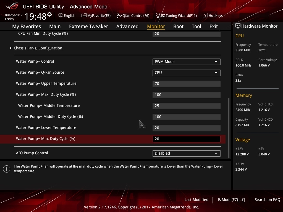Open MyFavorite(F3) via its folder icon
The image size is (283, 212).
pyautogui.click(x=84, y=15)
